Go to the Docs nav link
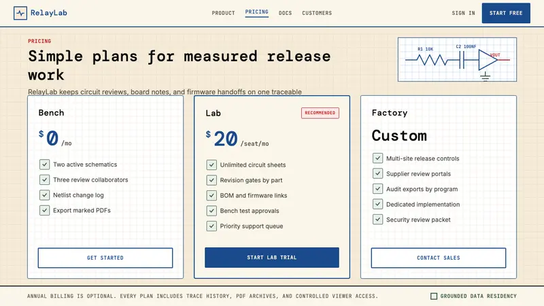 pyautogui.click(x=285, y=13)
